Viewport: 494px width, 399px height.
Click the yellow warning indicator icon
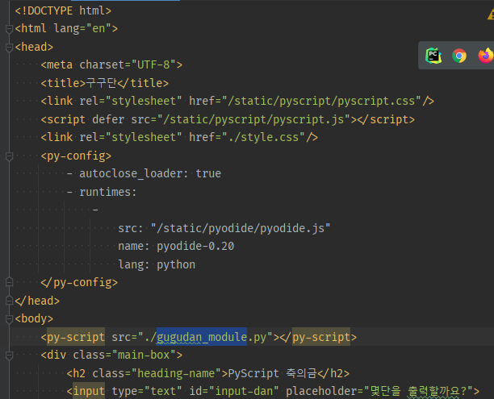[491, 15]
